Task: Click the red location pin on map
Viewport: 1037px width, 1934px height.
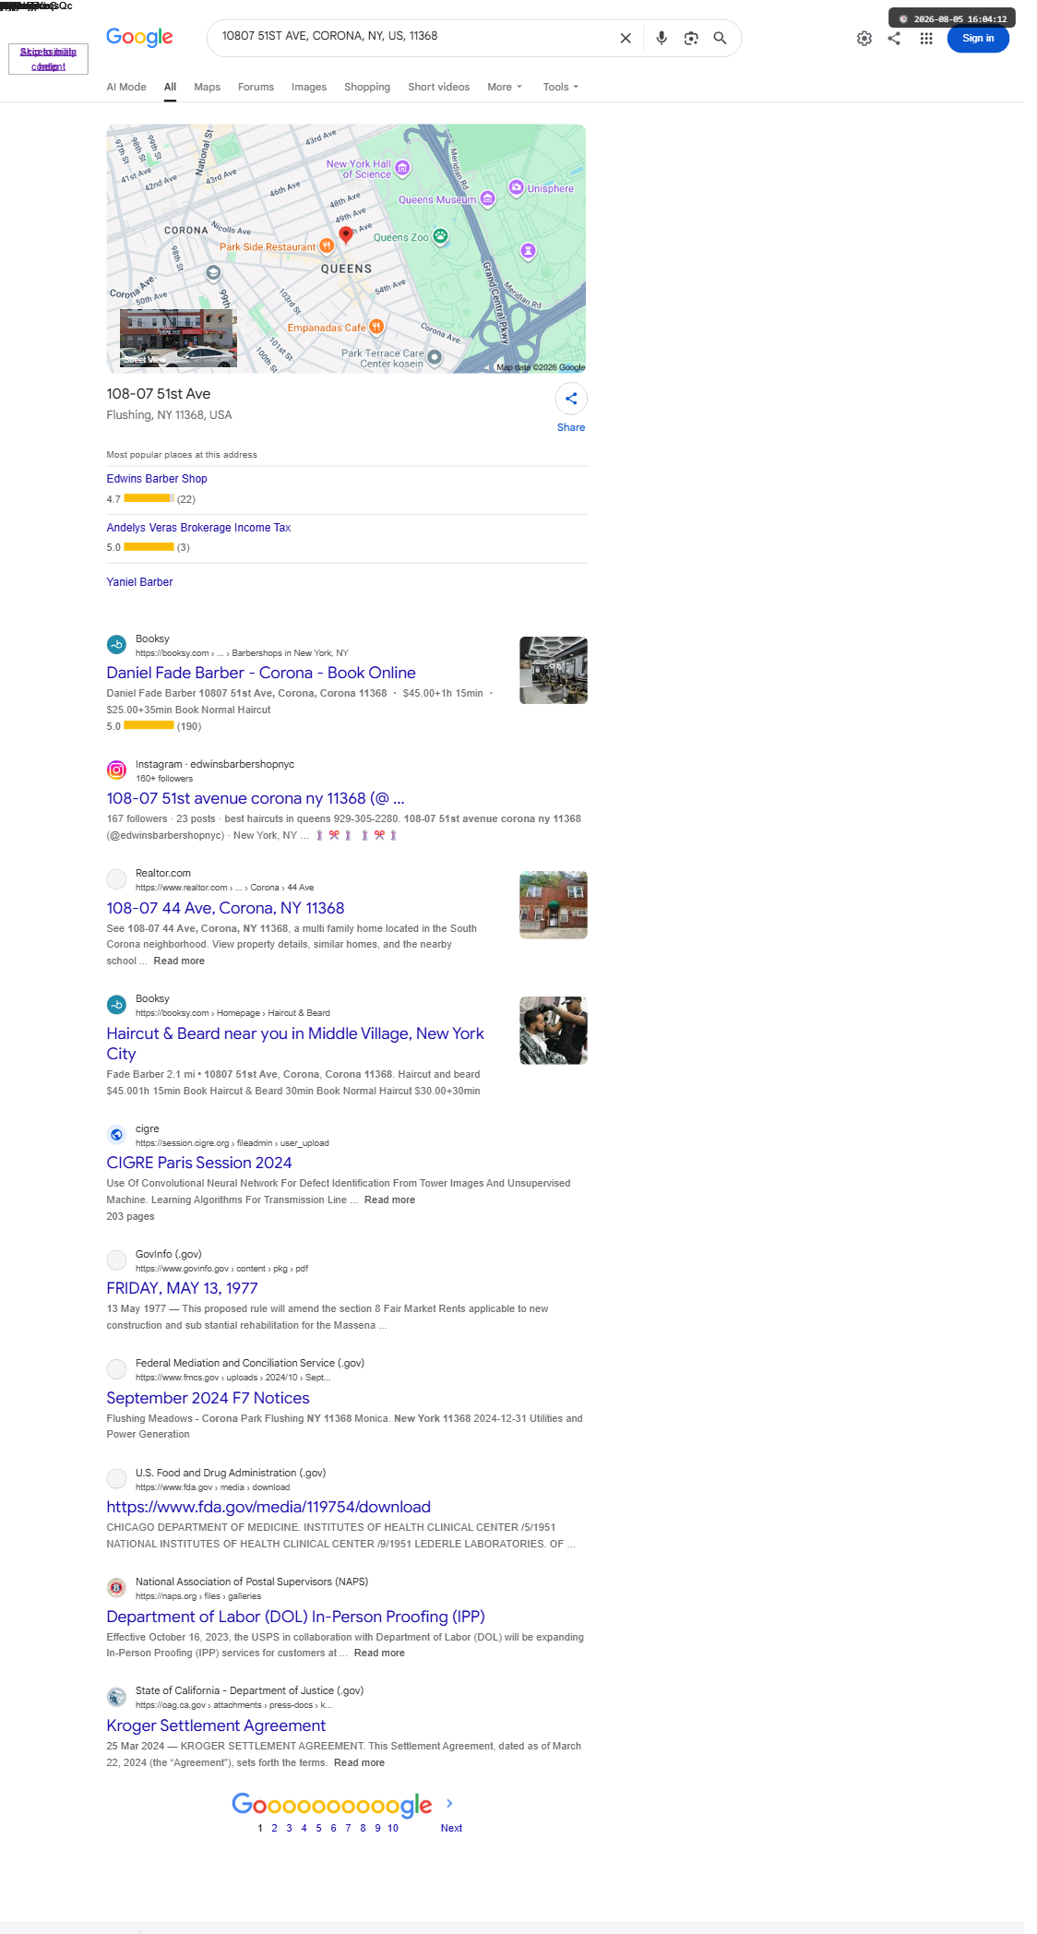Action: pyautogui.click(x=346, y=234)
